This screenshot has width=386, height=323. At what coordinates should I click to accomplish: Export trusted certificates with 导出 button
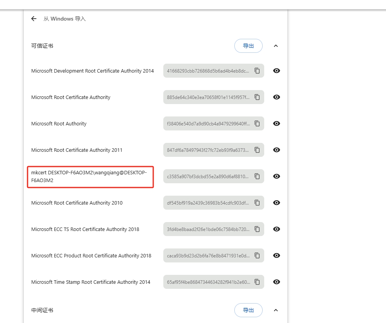(x=248, y=46)
